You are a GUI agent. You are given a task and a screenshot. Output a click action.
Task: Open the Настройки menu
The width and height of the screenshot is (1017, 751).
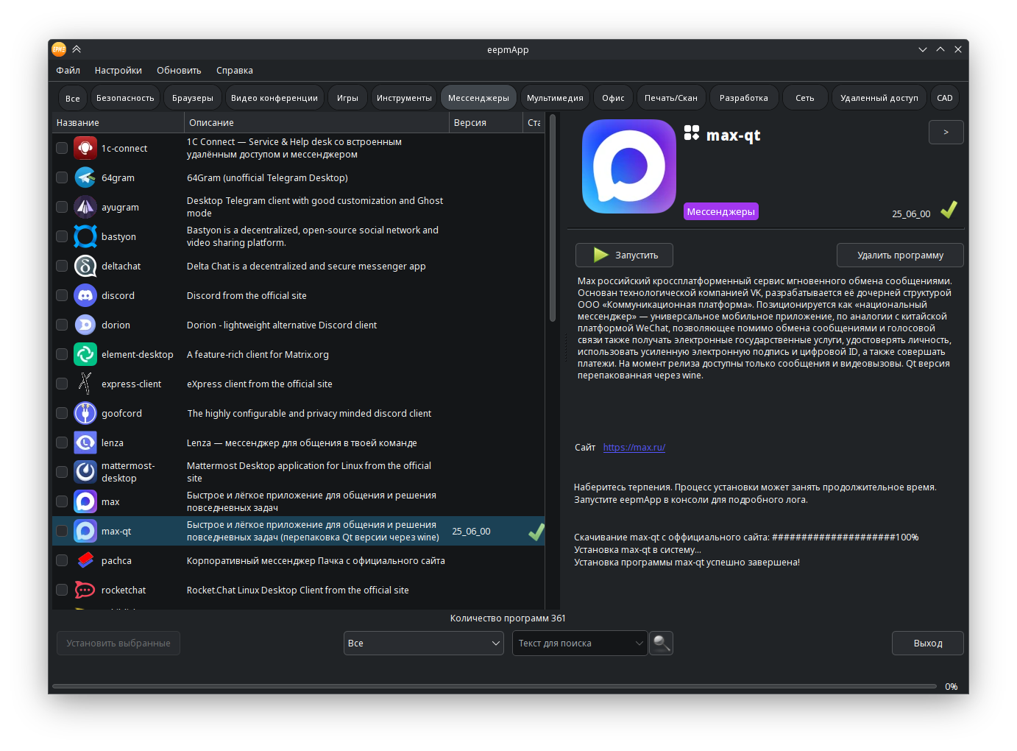[x=118, y=71]
